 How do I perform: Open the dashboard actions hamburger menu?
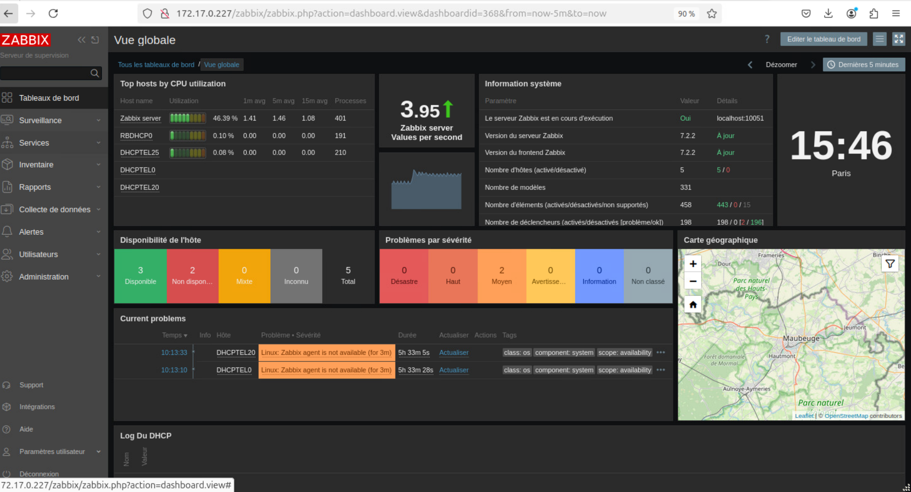pos(880,39)
